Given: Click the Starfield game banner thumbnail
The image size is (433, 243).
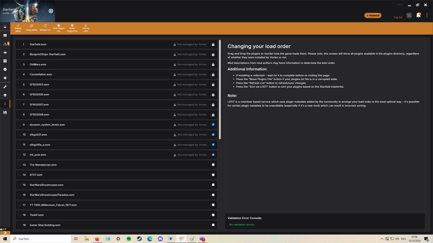Looking at the screenshot, I should pyautogui.click(x=28, y=11).
